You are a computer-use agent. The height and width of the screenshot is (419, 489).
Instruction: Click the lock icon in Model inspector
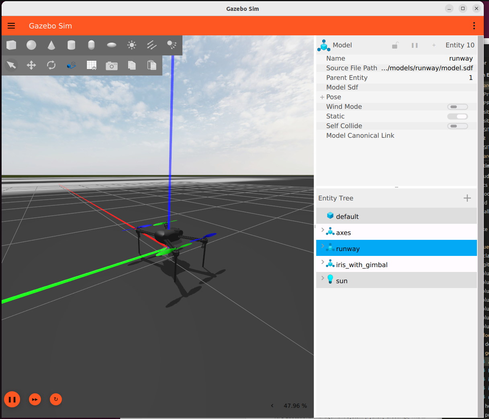[395, 45]
